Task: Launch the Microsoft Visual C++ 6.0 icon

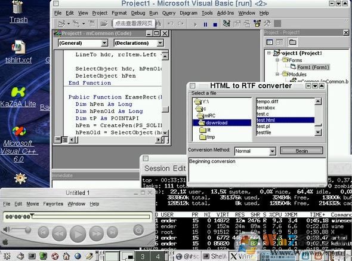Action: point(18,144)
